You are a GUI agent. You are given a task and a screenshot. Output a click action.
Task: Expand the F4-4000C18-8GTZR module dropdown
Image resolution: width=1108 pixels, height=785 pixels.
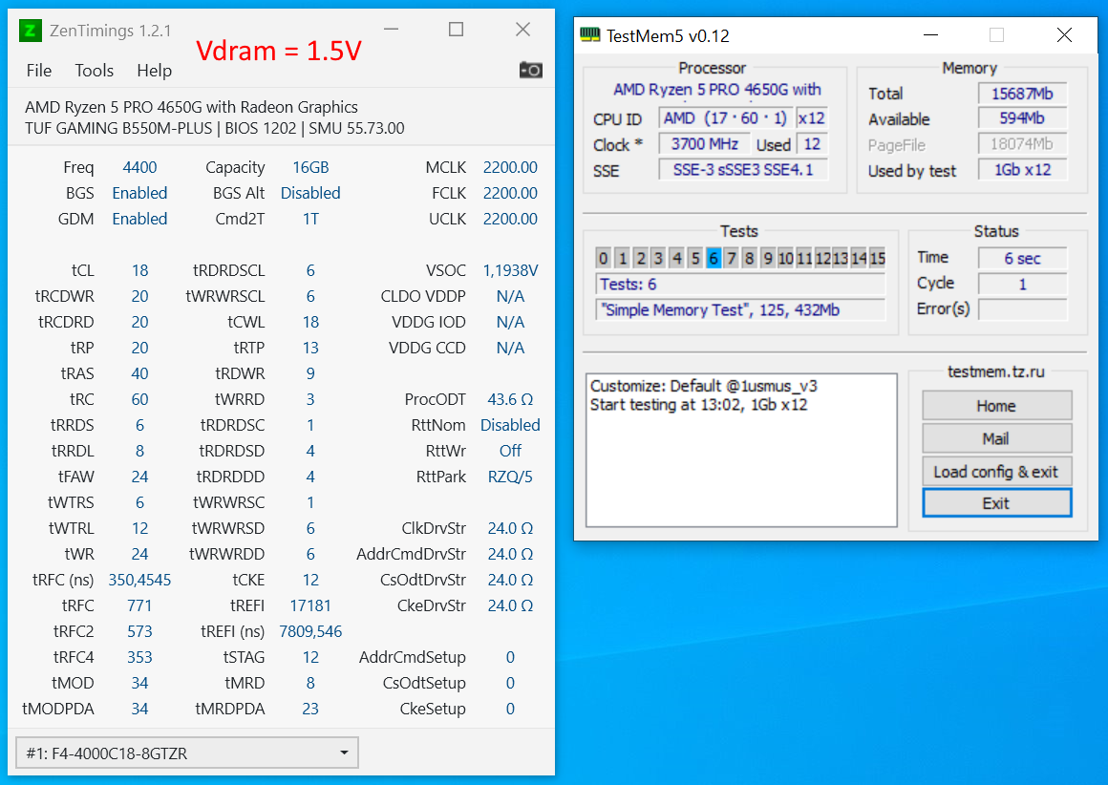186,753
